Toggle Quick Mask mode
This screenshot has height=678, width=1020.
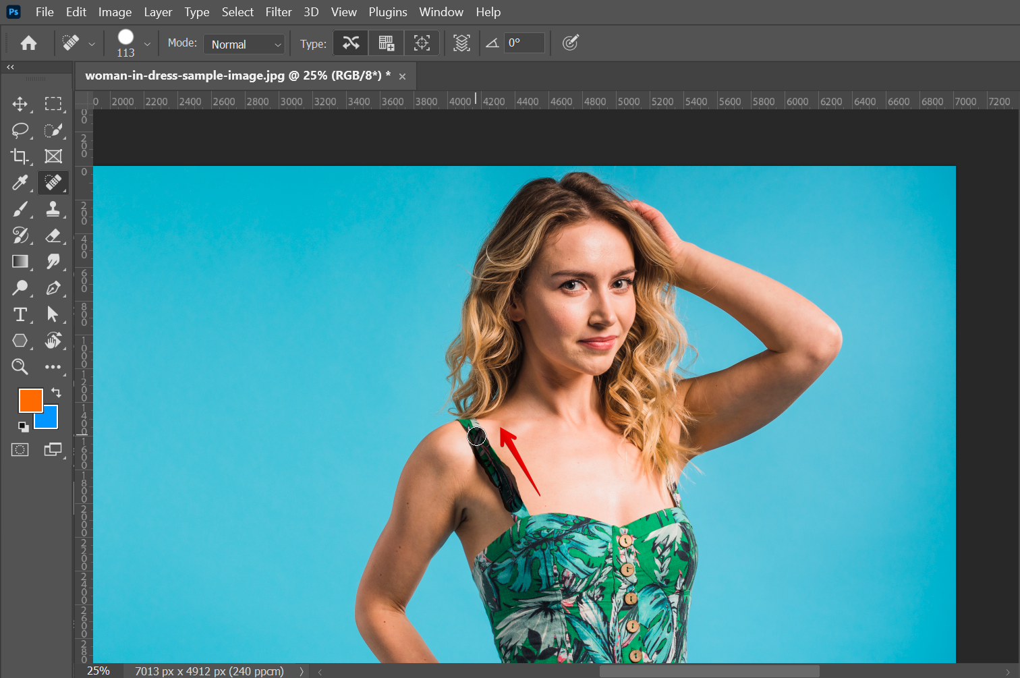20,450
